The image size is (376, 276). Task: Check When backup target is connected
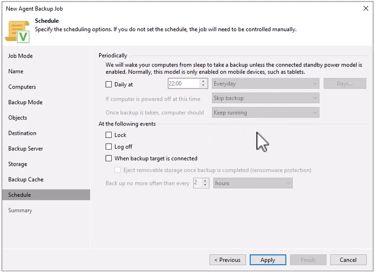coord(109,158)
